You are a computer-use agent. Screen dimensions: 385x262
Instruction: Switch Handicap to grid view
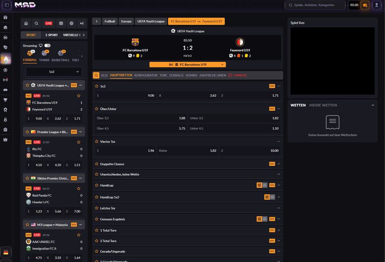pyautogui.click(x=259, y=185)
